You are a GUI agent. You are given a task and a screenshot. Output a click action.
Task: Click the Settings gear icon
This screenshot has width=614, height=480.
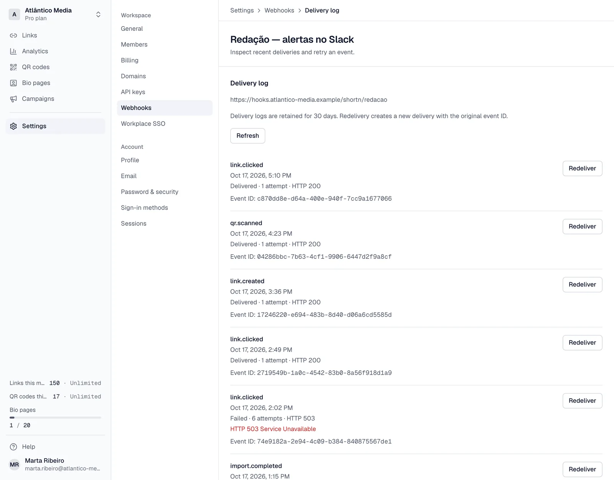(x=13, y=126)
